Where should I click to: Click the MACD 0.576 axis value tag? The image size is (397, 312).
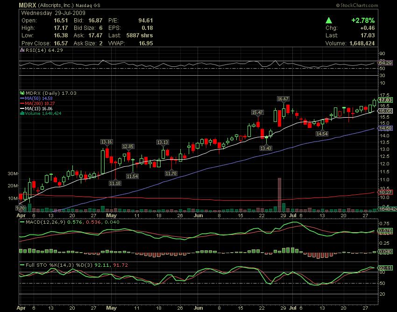[x=385, y=231]
